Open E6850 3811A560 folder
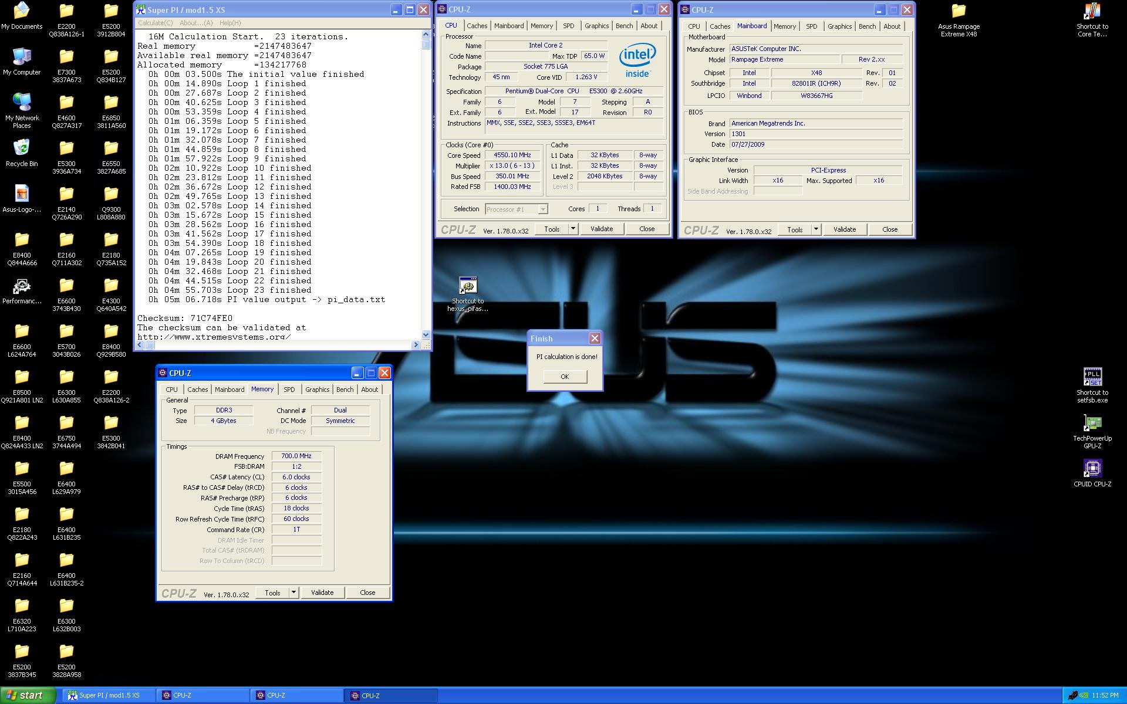The height and width of the screenshot is (704, 1127). pos(111,111)
